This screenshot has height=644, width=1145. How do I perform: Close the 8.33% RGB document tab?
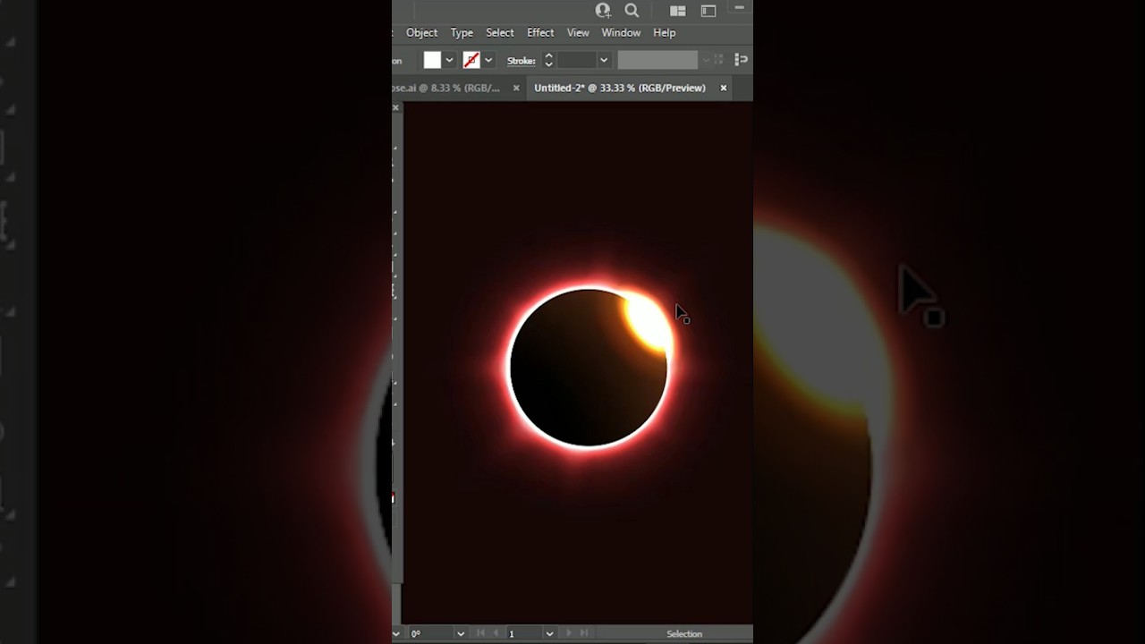tap(516, 88)
